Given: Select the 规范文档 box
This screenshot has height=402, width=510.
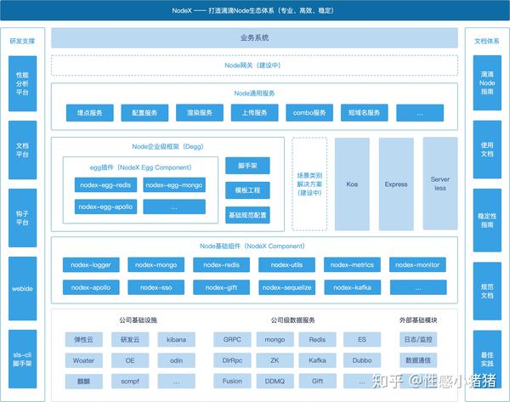Looking at the screenshot, I should pos(487,292).
